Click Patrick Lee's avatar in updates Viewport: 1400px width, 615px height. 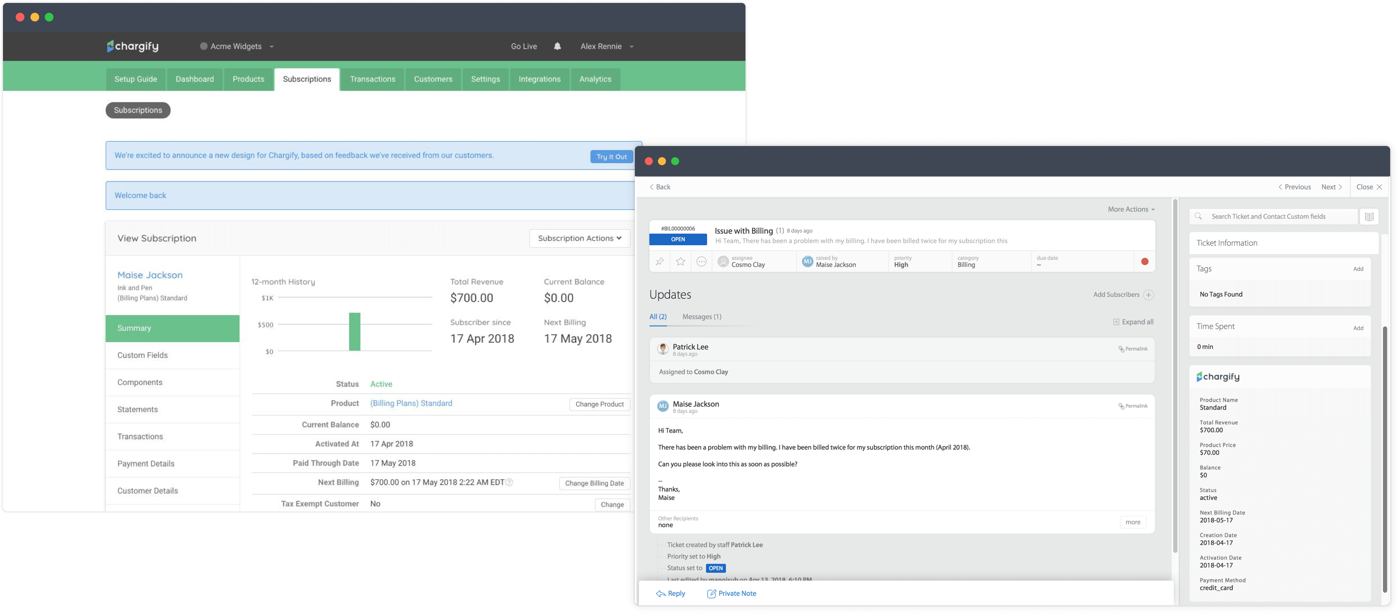click(662, 349)
